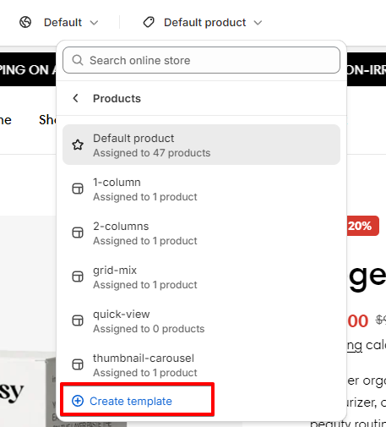
Task: Click the globe icon beside Default
Action: [x=25, y=22]
